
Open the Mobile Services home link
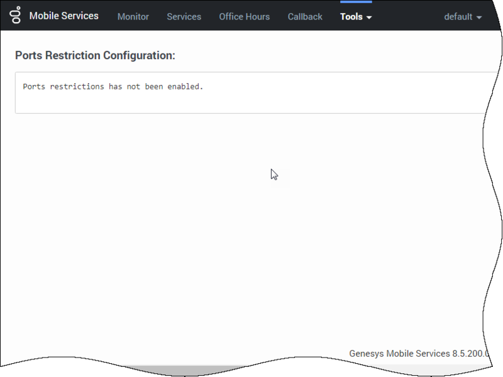point(64,16)
